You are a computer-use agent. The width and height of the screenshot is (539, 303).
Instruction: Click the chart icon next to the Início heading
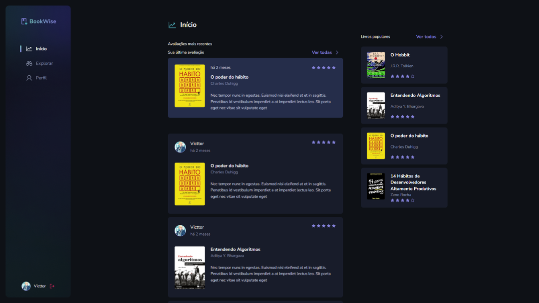pyautogui.click(x=172, y=25)
